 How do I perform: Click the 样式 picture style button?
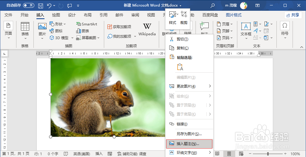[x=173, y=18]
